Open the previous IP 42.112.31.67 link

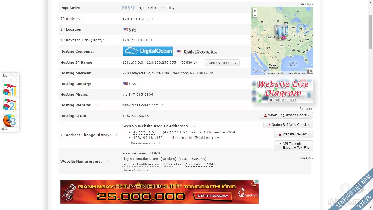point(145,132)
